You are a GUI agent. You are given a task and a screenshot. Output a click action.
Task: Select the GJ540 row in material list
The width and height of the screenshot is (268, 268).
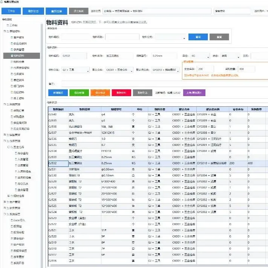[157, 114]
